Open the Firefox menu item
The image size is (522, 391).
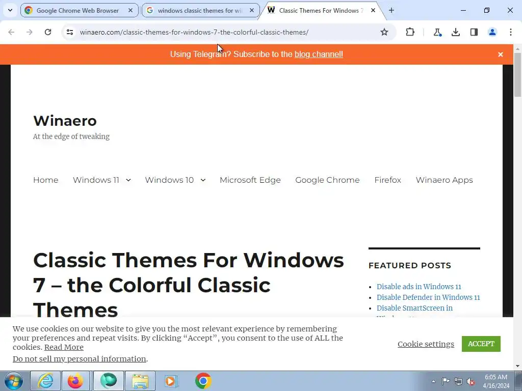coord(387,180)
